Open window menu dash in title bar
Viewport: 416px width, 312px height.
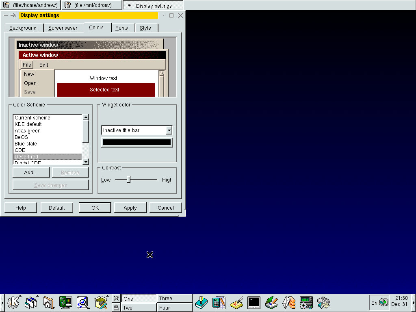(x=6, y=15)
